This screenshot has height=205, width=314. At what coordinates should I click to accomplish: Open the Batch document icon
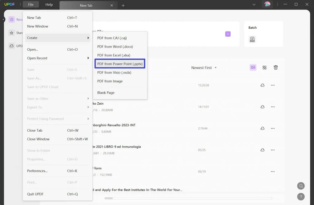pyautogui.click(x=252, y=39)
